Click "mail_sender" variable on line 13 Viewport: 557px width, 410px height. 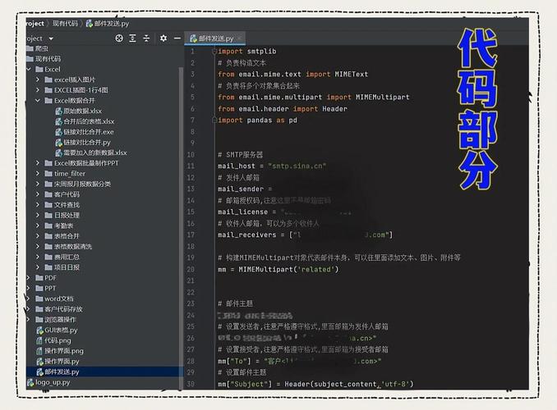coord(241,189)
